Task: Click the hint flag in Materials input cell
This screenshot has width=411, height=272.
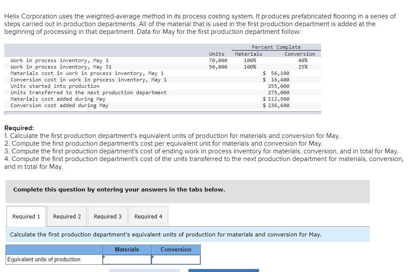Action: click(103, 257)
